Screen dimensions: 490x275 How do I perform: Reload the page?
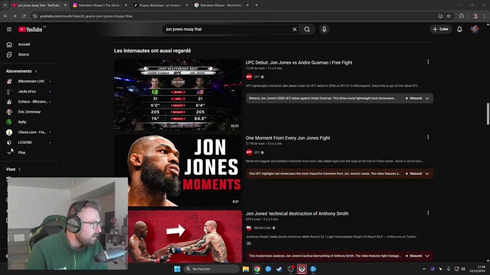(24, 16)
